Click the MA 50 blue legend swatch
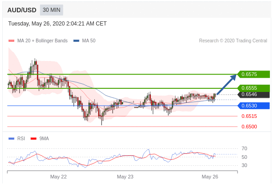The height and width of the screenshot is (188, 274). coord(76,41)
